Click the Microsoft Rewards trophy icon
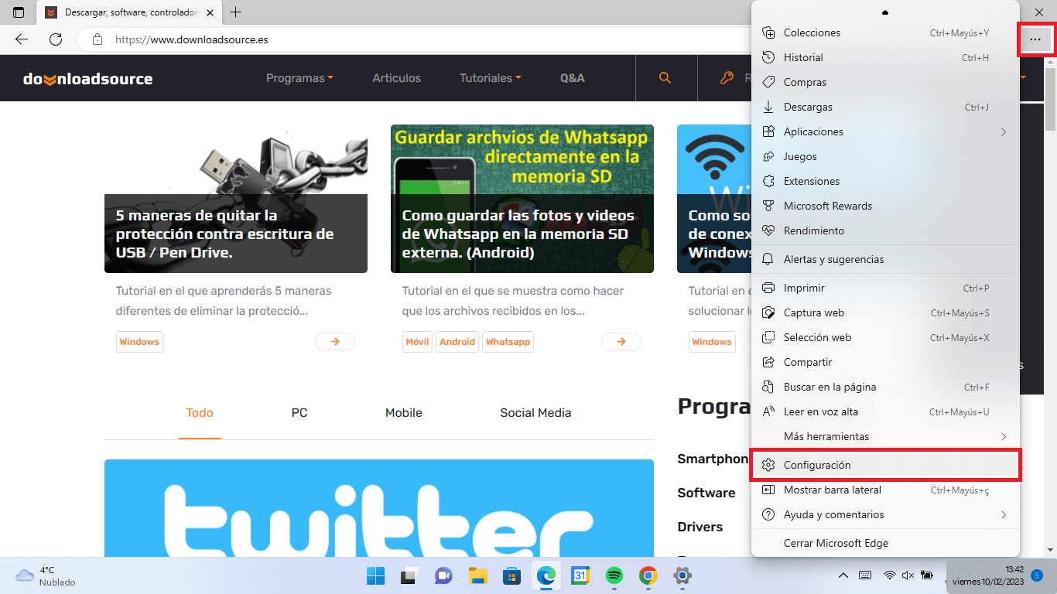Image resolution: width=1057 pixels, height=594 pixels. (x=768, y=206)
